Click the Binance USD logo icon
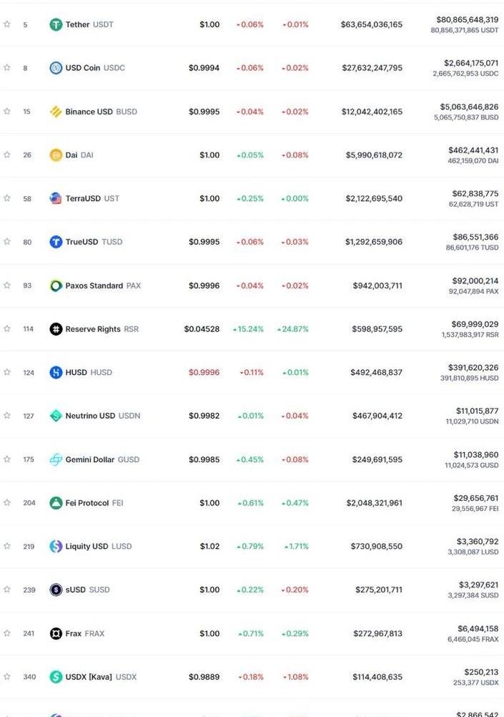Viewport: 504px width, 717px height. 56,112
